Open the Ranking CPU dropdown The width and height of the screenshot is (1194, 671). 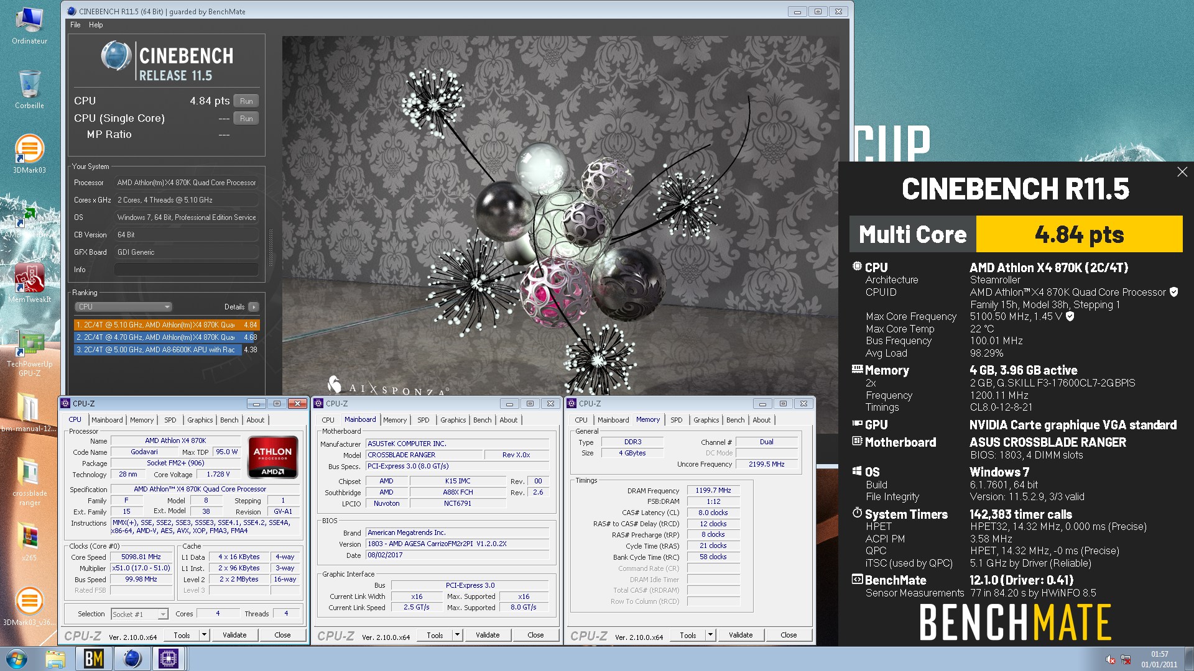pyautogui.click(x=124, y=307)
